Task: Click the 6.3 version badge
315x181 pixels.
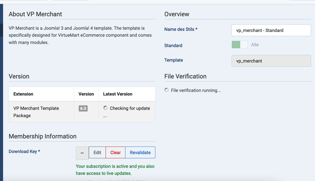Action: [x=83, y=108]
